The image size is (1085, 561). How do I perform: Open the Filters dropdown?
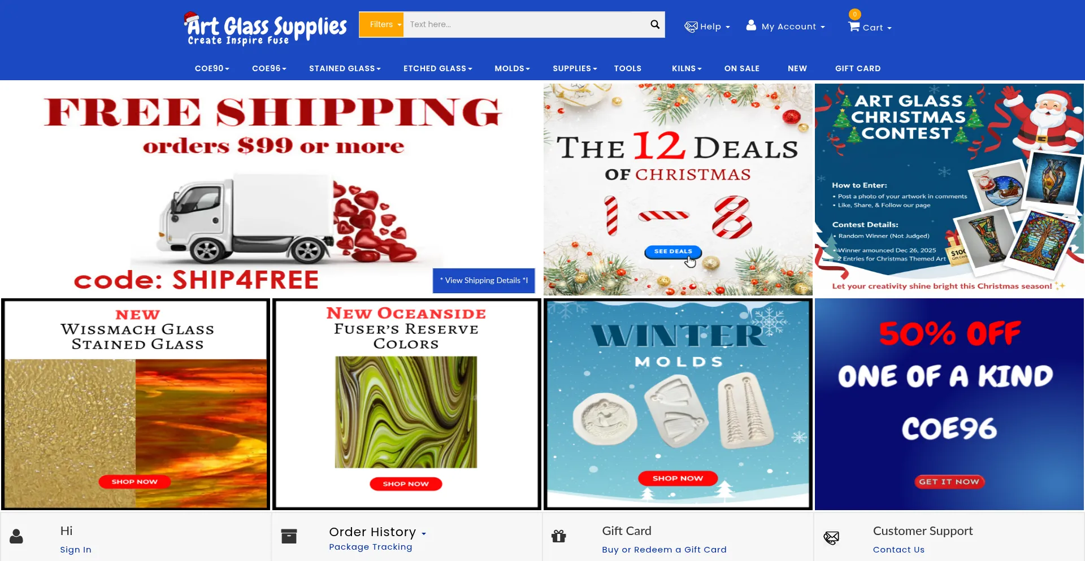click(381, 24)
